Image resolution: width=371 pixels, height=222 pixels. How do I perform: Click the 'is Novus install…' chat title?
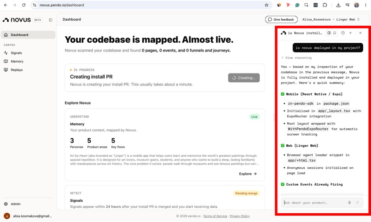point(305,33)
